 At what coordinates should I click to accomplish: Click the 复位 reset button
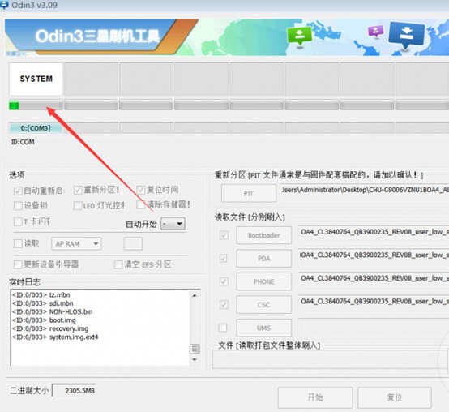coord(395,397)
